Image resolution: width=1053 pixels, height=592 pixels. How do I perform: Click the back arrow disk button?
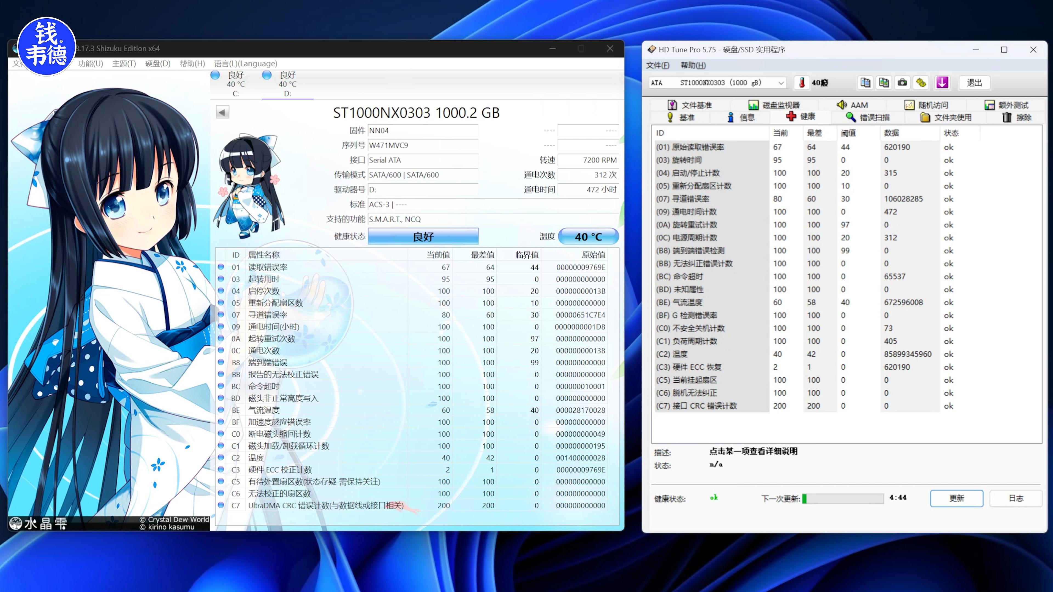click(222, 112)
